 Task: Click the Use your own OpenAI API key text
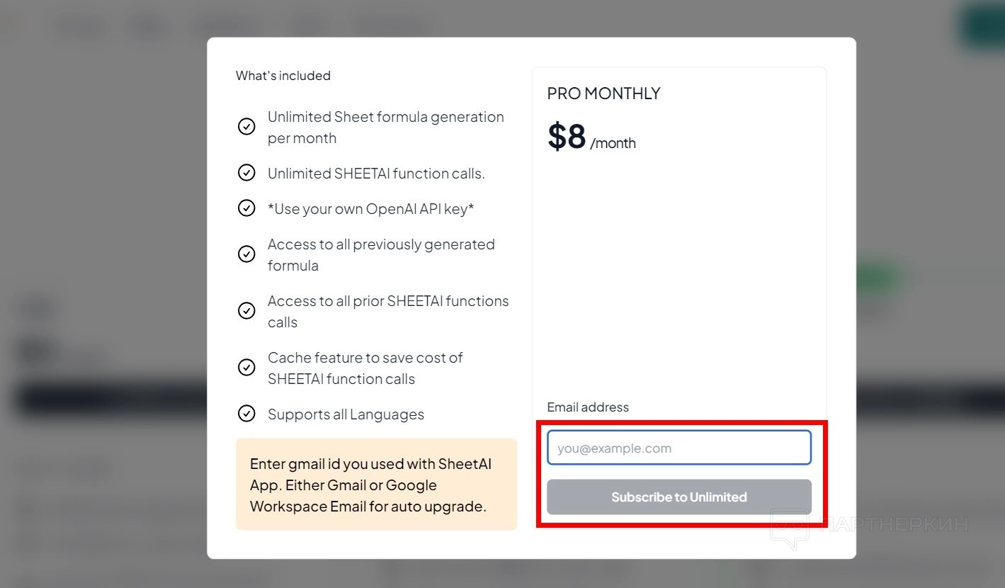[370, 209]
